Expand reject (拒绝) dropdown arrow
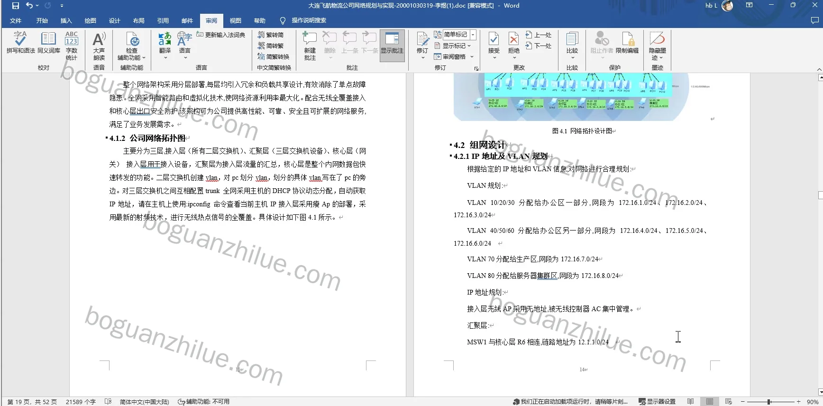The width and height of the screenshot is (823, 406). pos(513,58)
